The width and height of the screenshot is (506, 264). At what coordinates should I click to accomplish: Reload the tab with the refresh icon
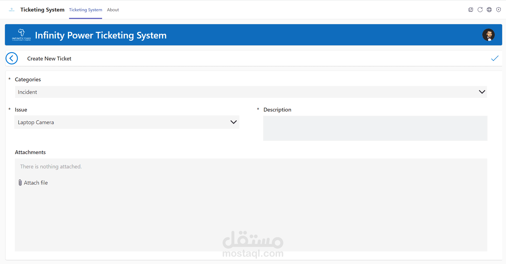(480, 10)
